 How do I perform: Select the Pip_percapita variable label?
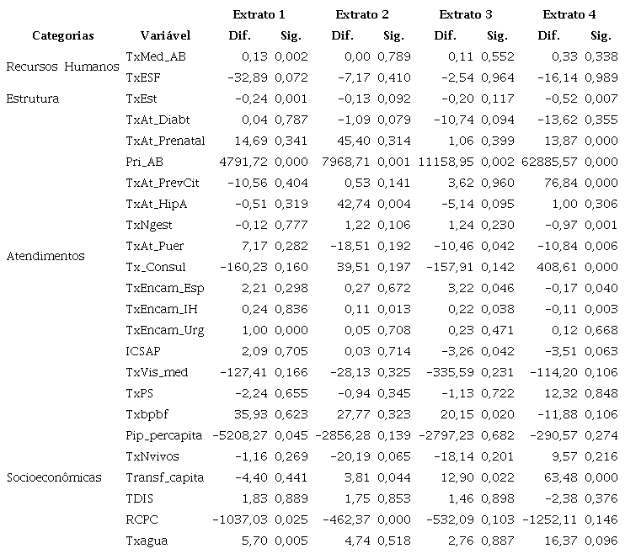(x=164, y=435)
